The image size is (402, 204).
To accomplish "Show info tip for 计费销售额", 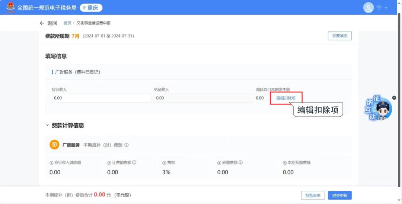I will coord(134,162).
